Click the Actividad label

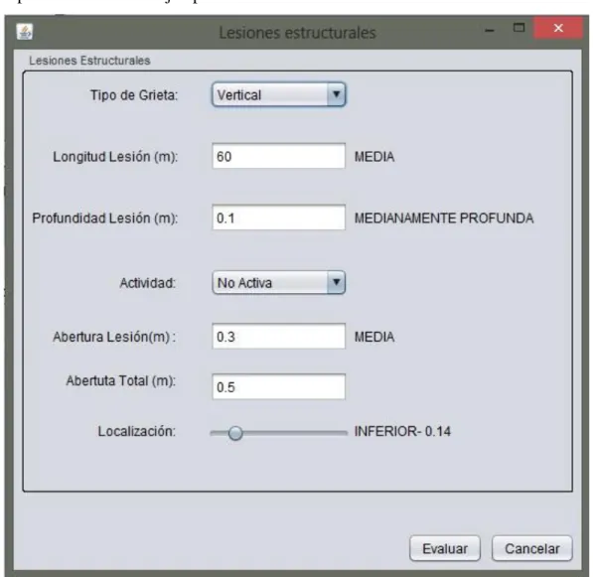147,283
